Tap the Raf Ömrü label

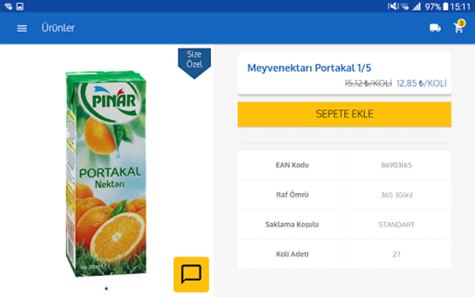(x=292, y=195)
